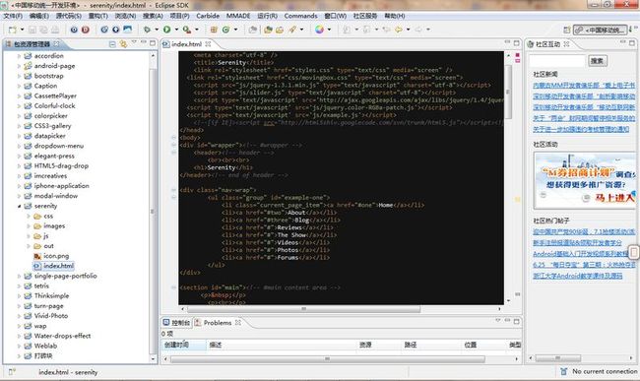Collapse the serenity project node
Viewport: 640px width, 381px height.
click(19, 206)
